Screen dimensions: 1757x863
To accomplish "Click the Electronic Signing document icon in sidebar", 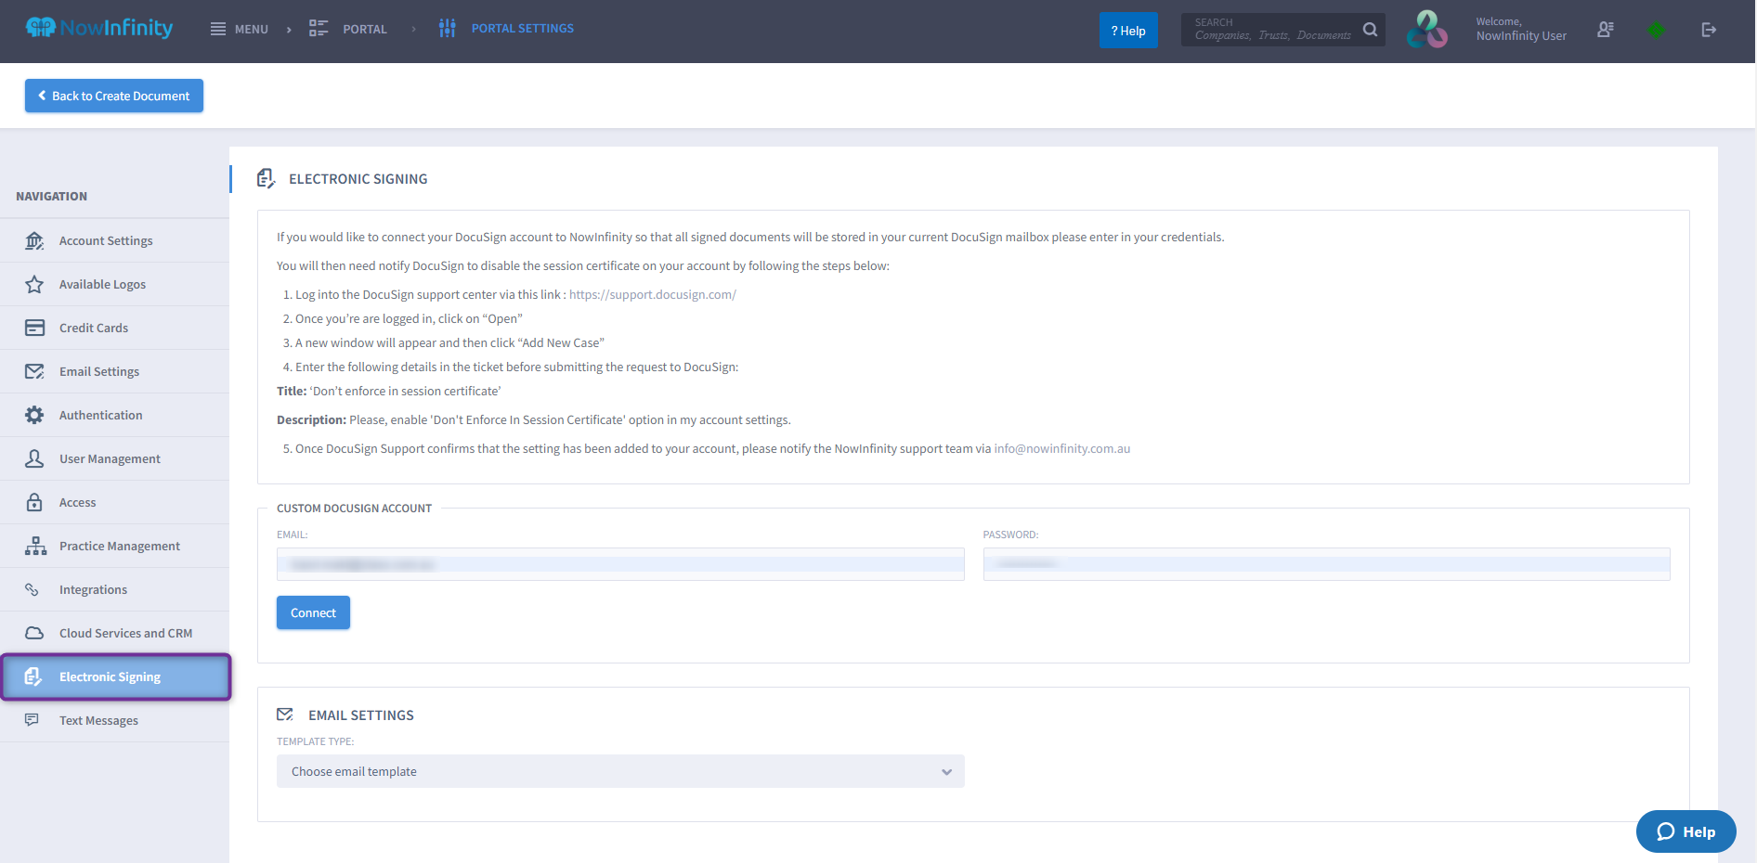I will point(33,676).
